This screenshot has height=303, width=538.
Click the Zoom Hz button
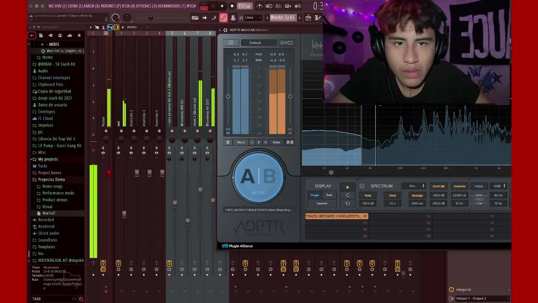point(459,186)
